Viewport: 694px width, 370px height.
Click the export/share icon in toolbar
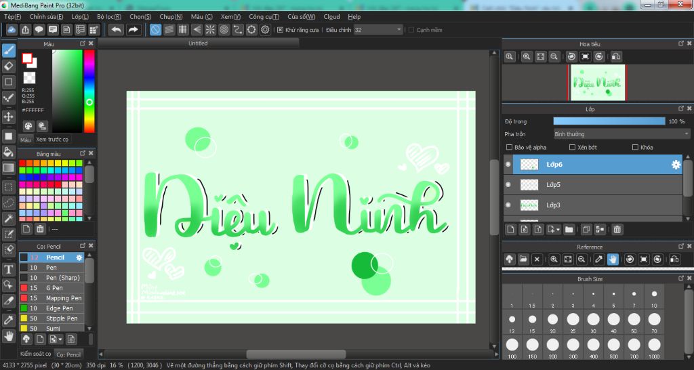pos(25,30)
